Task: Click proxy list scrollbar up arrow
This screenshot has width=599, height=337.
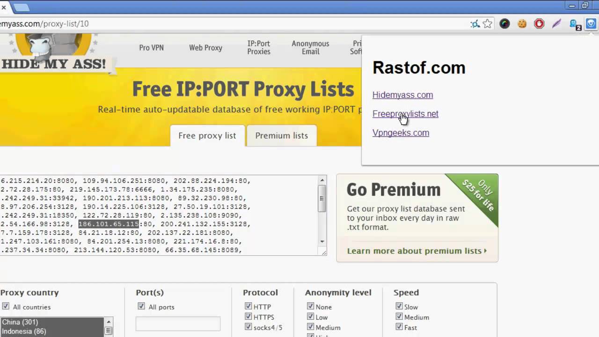Action: pos(322,180)
